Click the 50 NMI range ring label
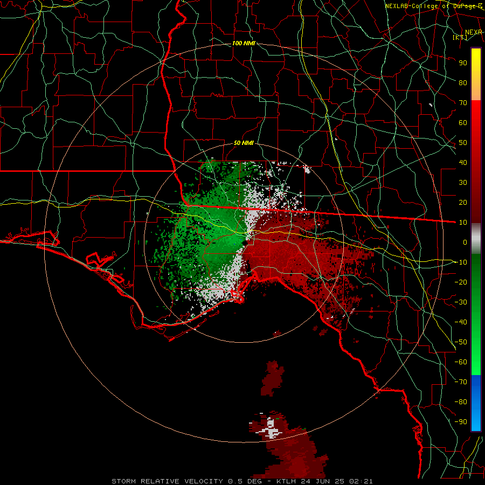Viewport: 485px width, 485px height. pyautogui.click(x=244, y=143)
